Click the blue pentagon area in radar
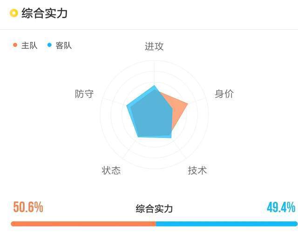298x239 pixels. click(151, 115)
